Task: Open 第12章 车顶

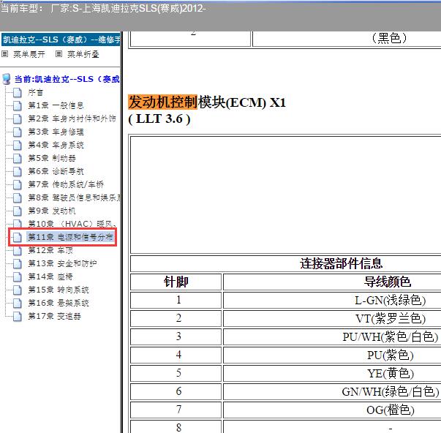Action: click(50, 250)
